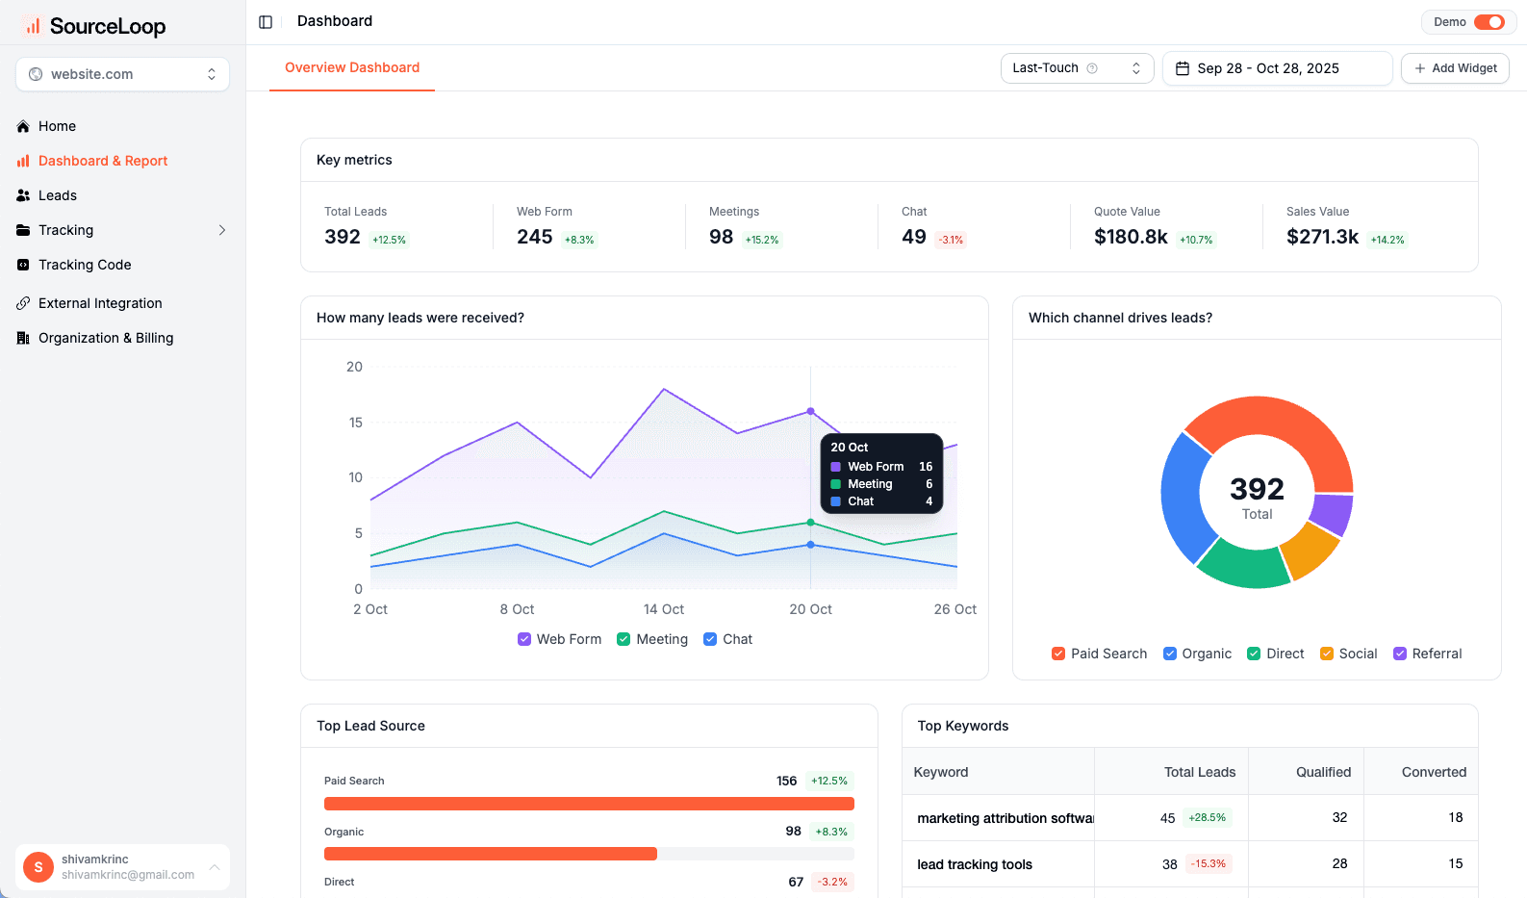The height and width of the screenshot is (898, 1527).
Task: Click the Tracking Code icon
Action: [x=23, y=265]
